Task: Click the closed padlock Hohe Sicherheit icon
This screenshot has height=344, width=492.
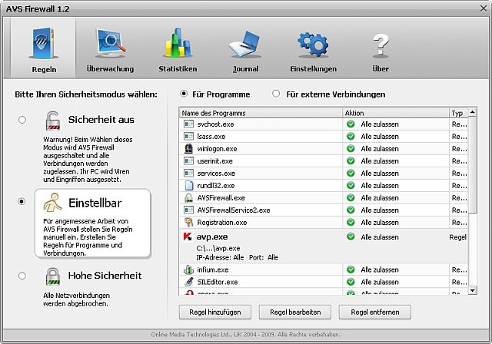Action: [53, 276]
